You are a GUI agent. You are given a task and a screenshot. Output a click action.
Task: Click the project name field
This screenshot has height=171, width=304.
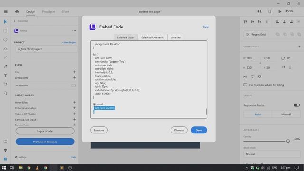point(46,49)
